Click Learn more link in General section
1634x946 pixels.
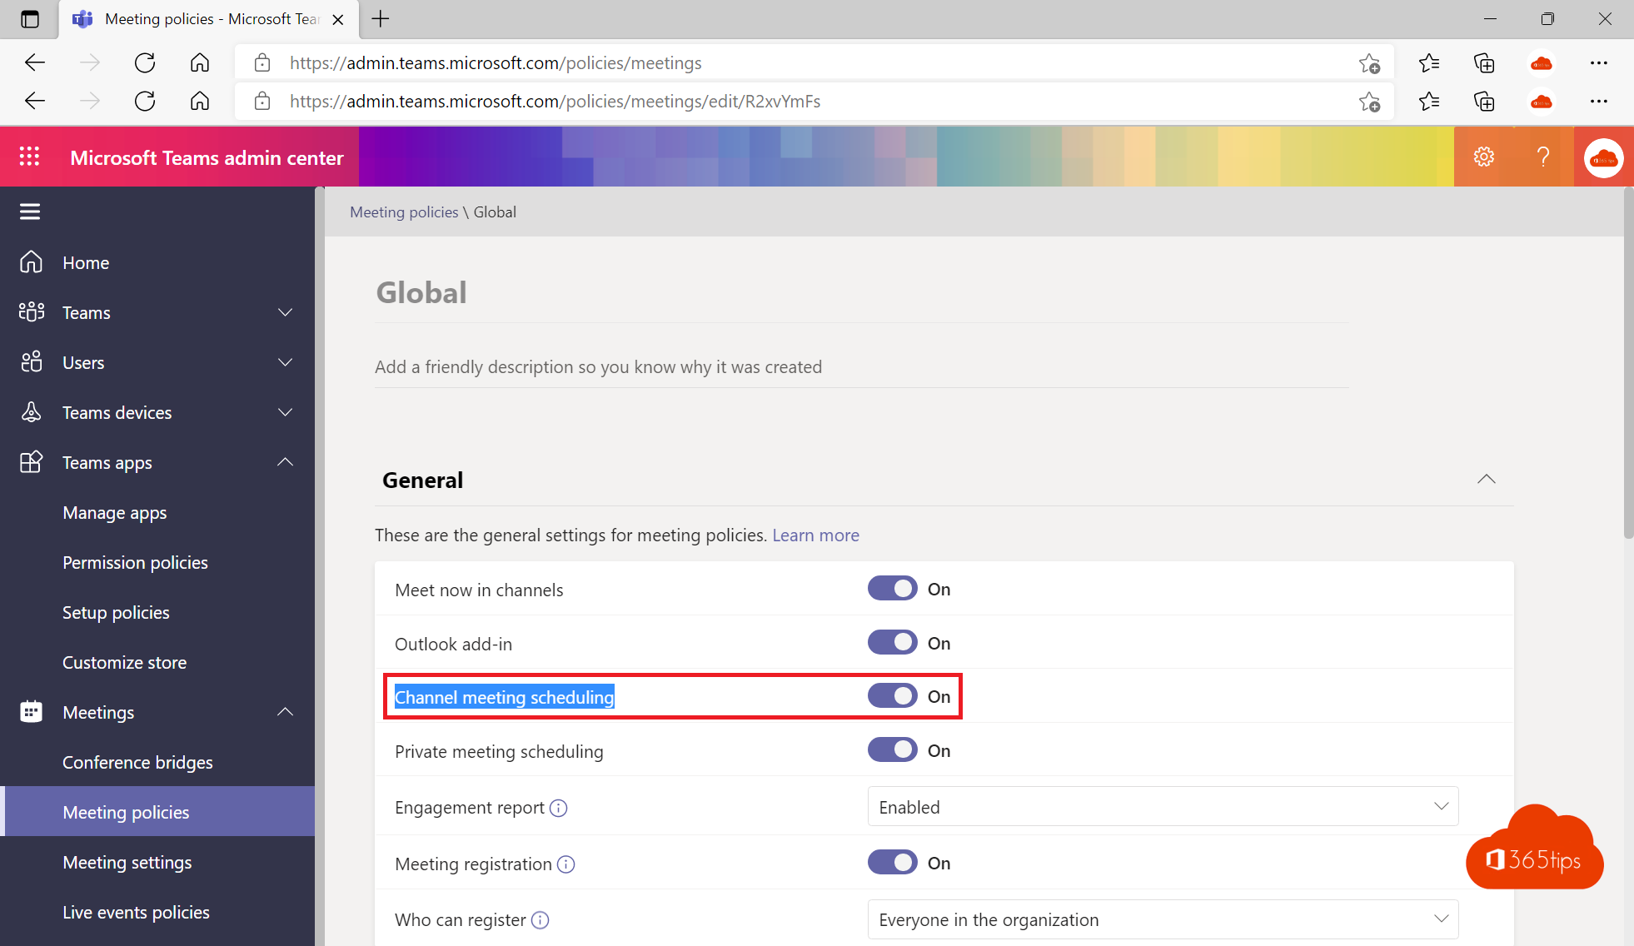815,535
